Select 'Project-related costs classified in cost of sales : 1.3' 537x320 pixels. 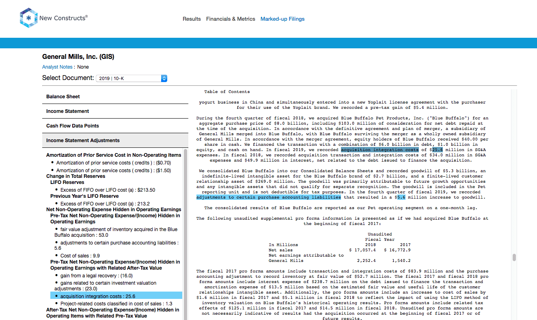tap(116, 304)
